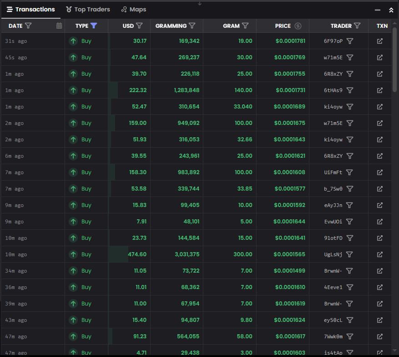399x357 pixels.
Task: Select price $0.0001781
Action: click(290, 41)
